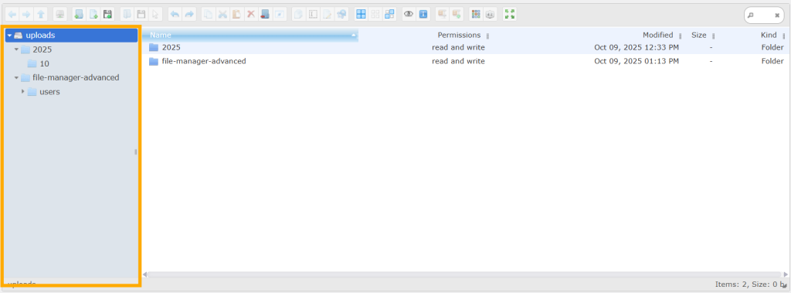Click the duplicate icon in the toolbar
The image size is (791, 293).
pyautogui.click(x=298, y=15)
